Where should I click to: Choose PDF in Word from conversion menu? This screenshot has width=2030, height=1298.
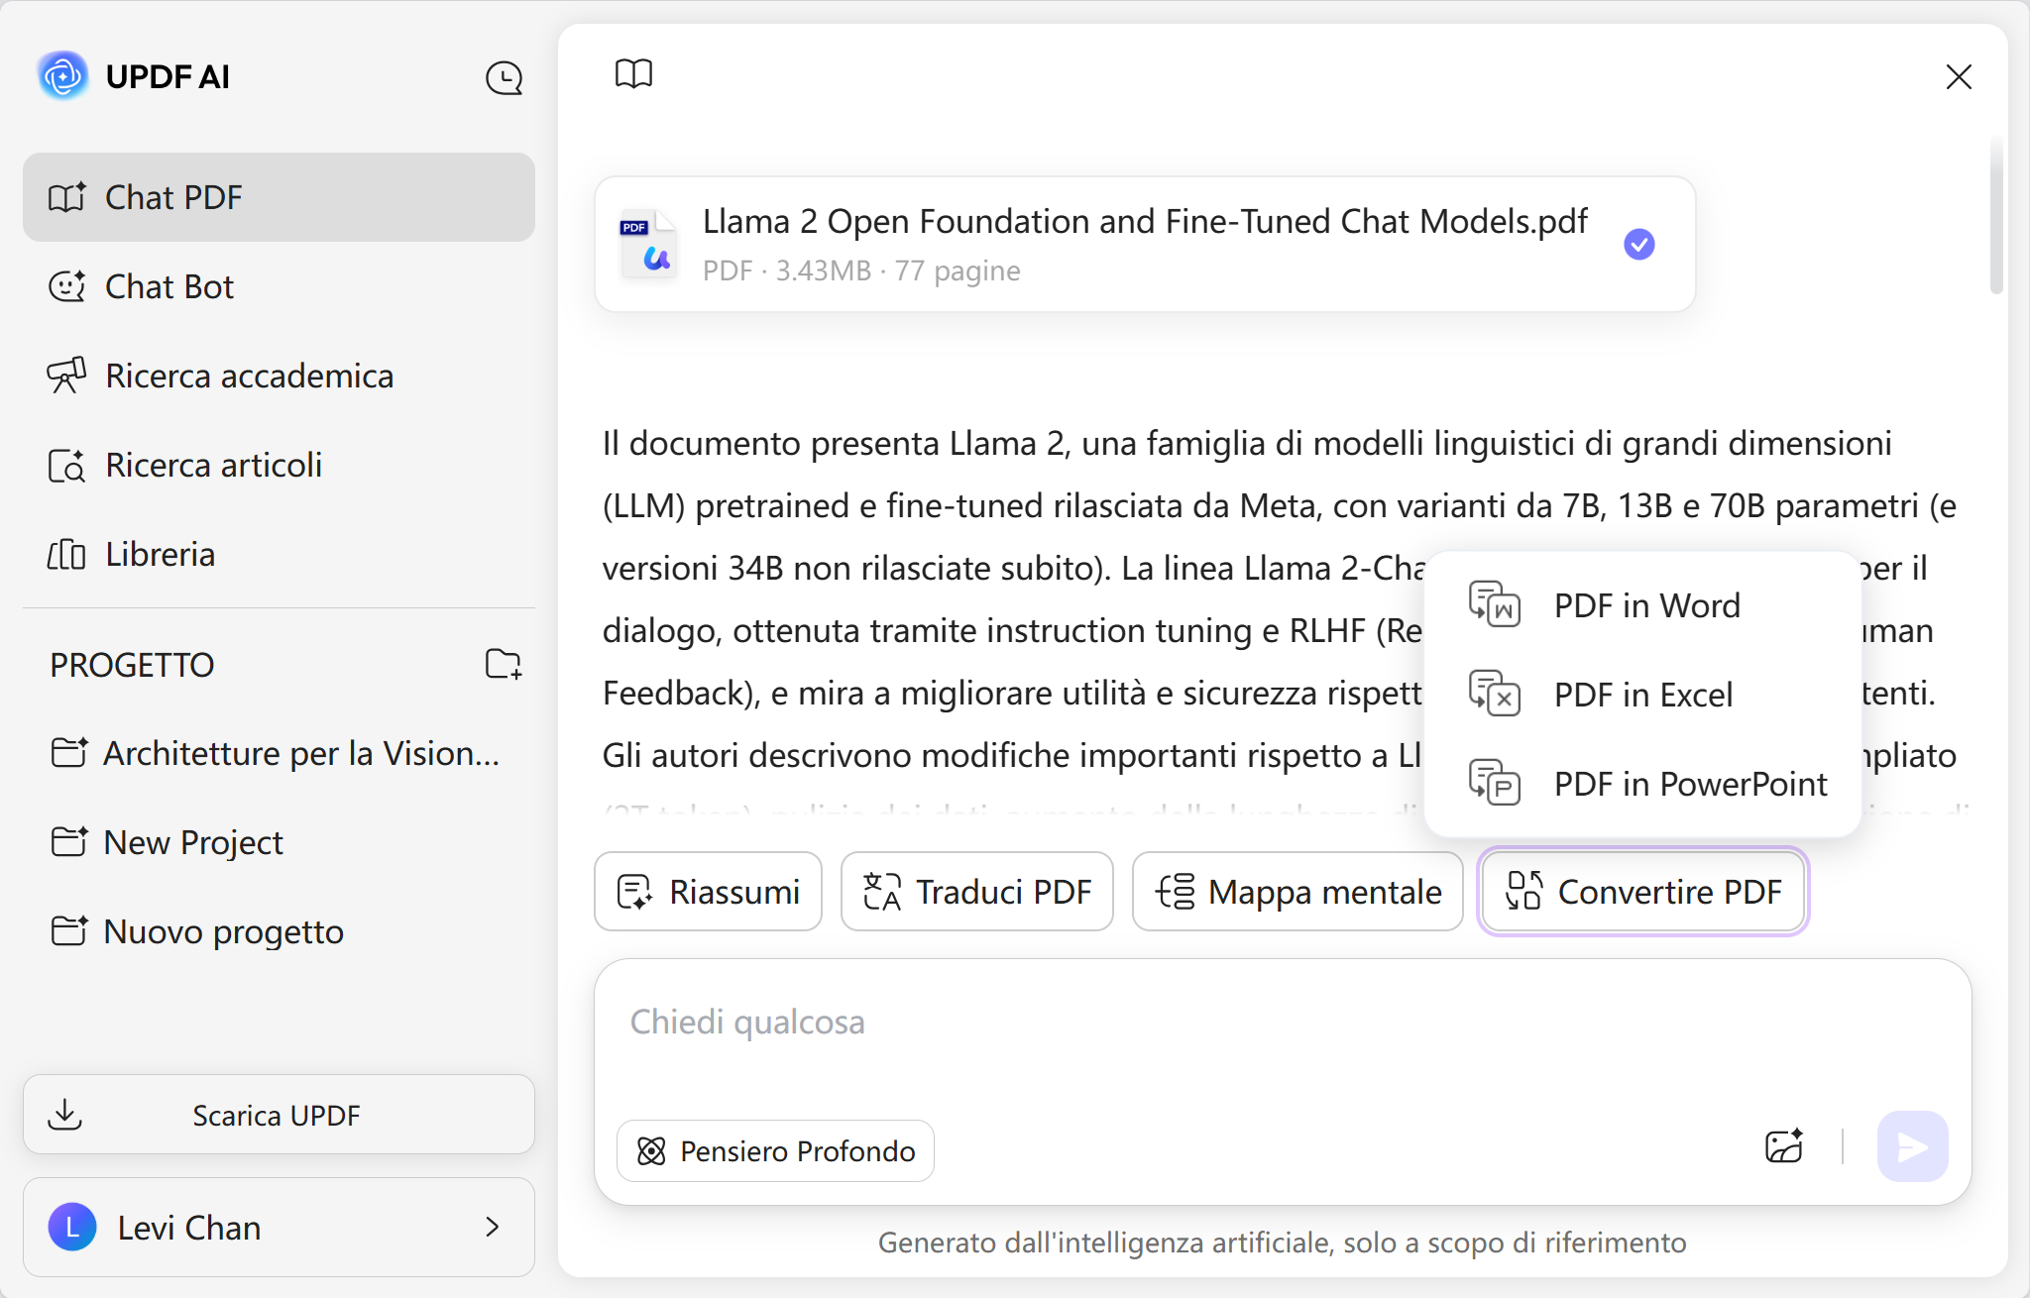coord(1646,604)
